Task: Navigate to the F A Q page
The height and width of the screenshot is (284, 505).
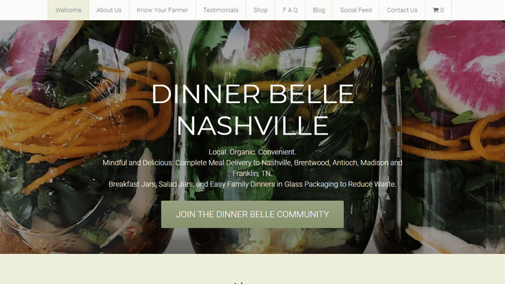Action: (290, 10)
